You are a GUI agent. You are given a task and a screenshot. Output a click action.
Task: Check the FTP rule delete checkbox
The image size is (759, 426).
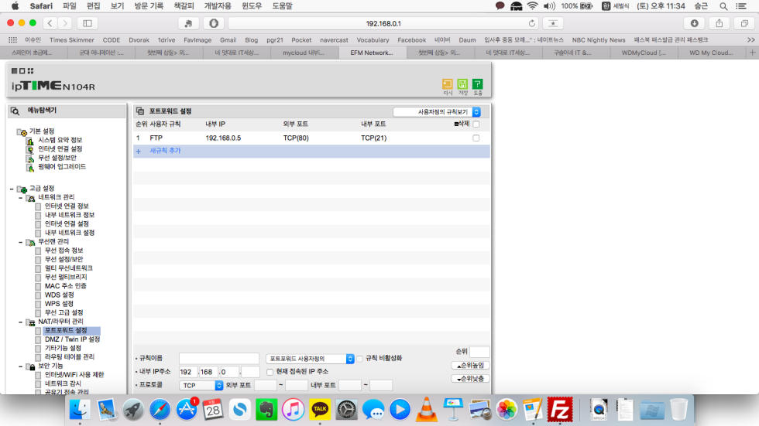(476, 138)
